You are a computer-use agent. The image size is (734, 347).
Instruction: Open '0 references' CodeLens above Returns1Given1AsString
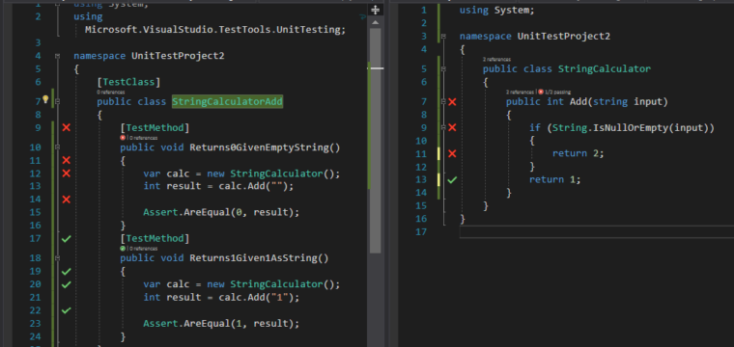click(143, 249)
